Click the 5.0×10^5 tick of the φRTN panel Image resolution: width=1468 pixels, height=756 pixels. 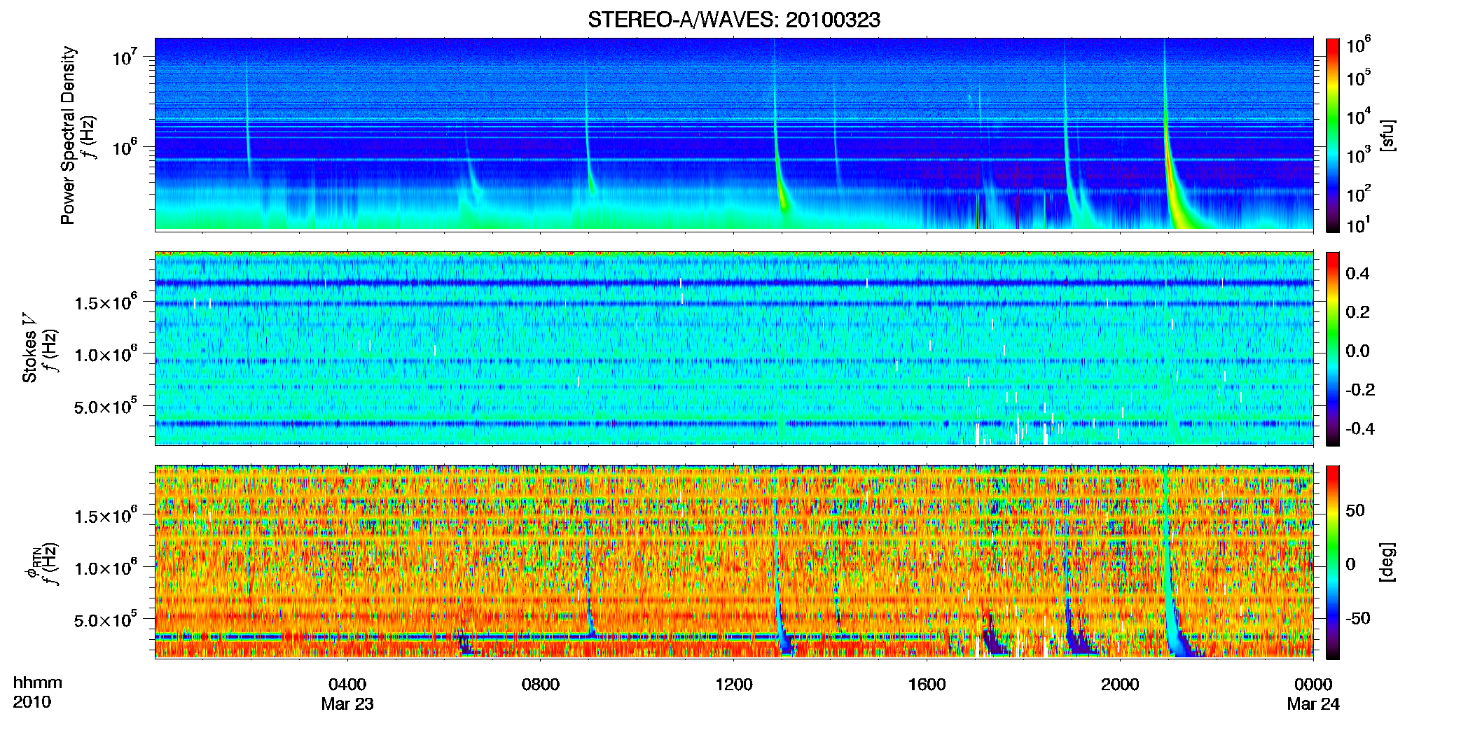106,619
